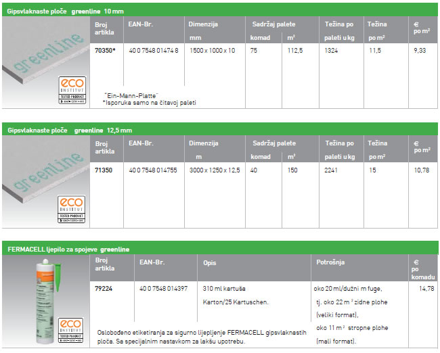440x353 pixels.
Task: Select pallet quantity 40 in 12,5 mm table
Action: coord(254,170)
